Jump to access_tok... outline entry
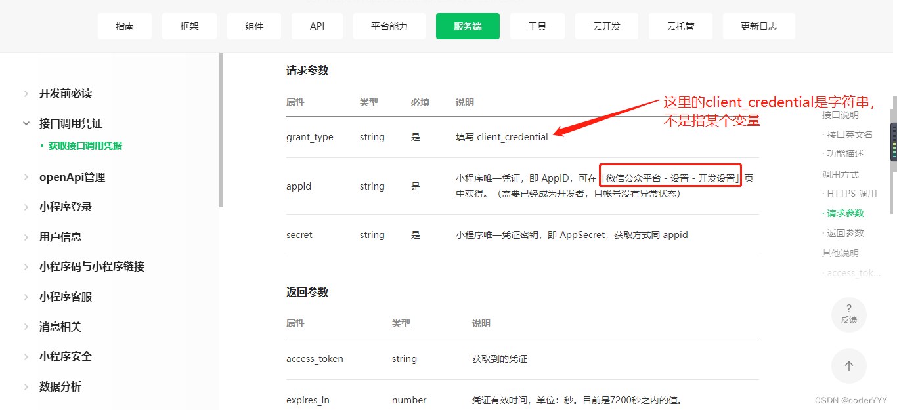 click(854, 273)
